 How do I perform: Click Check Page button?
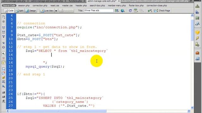click(162, 11)
